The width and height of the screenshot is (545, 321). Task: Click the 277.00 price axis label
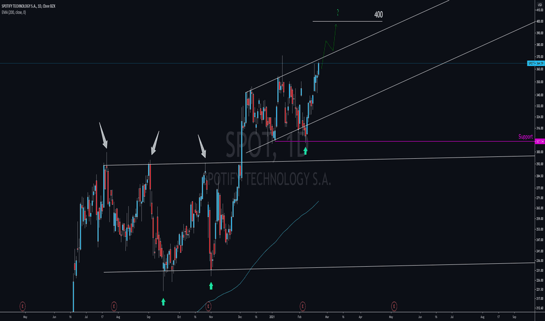pos(540,188)
